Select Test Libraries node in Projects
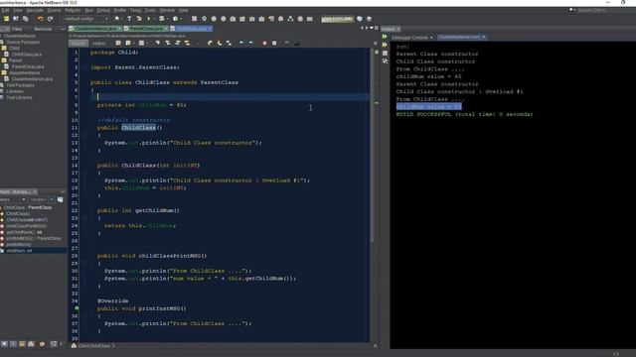636x357 pixels. [x=19, y=97]
